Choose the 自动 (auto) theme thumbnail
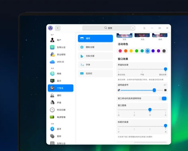This screenshot has height=151, width=188. click(x=160, y=35)
